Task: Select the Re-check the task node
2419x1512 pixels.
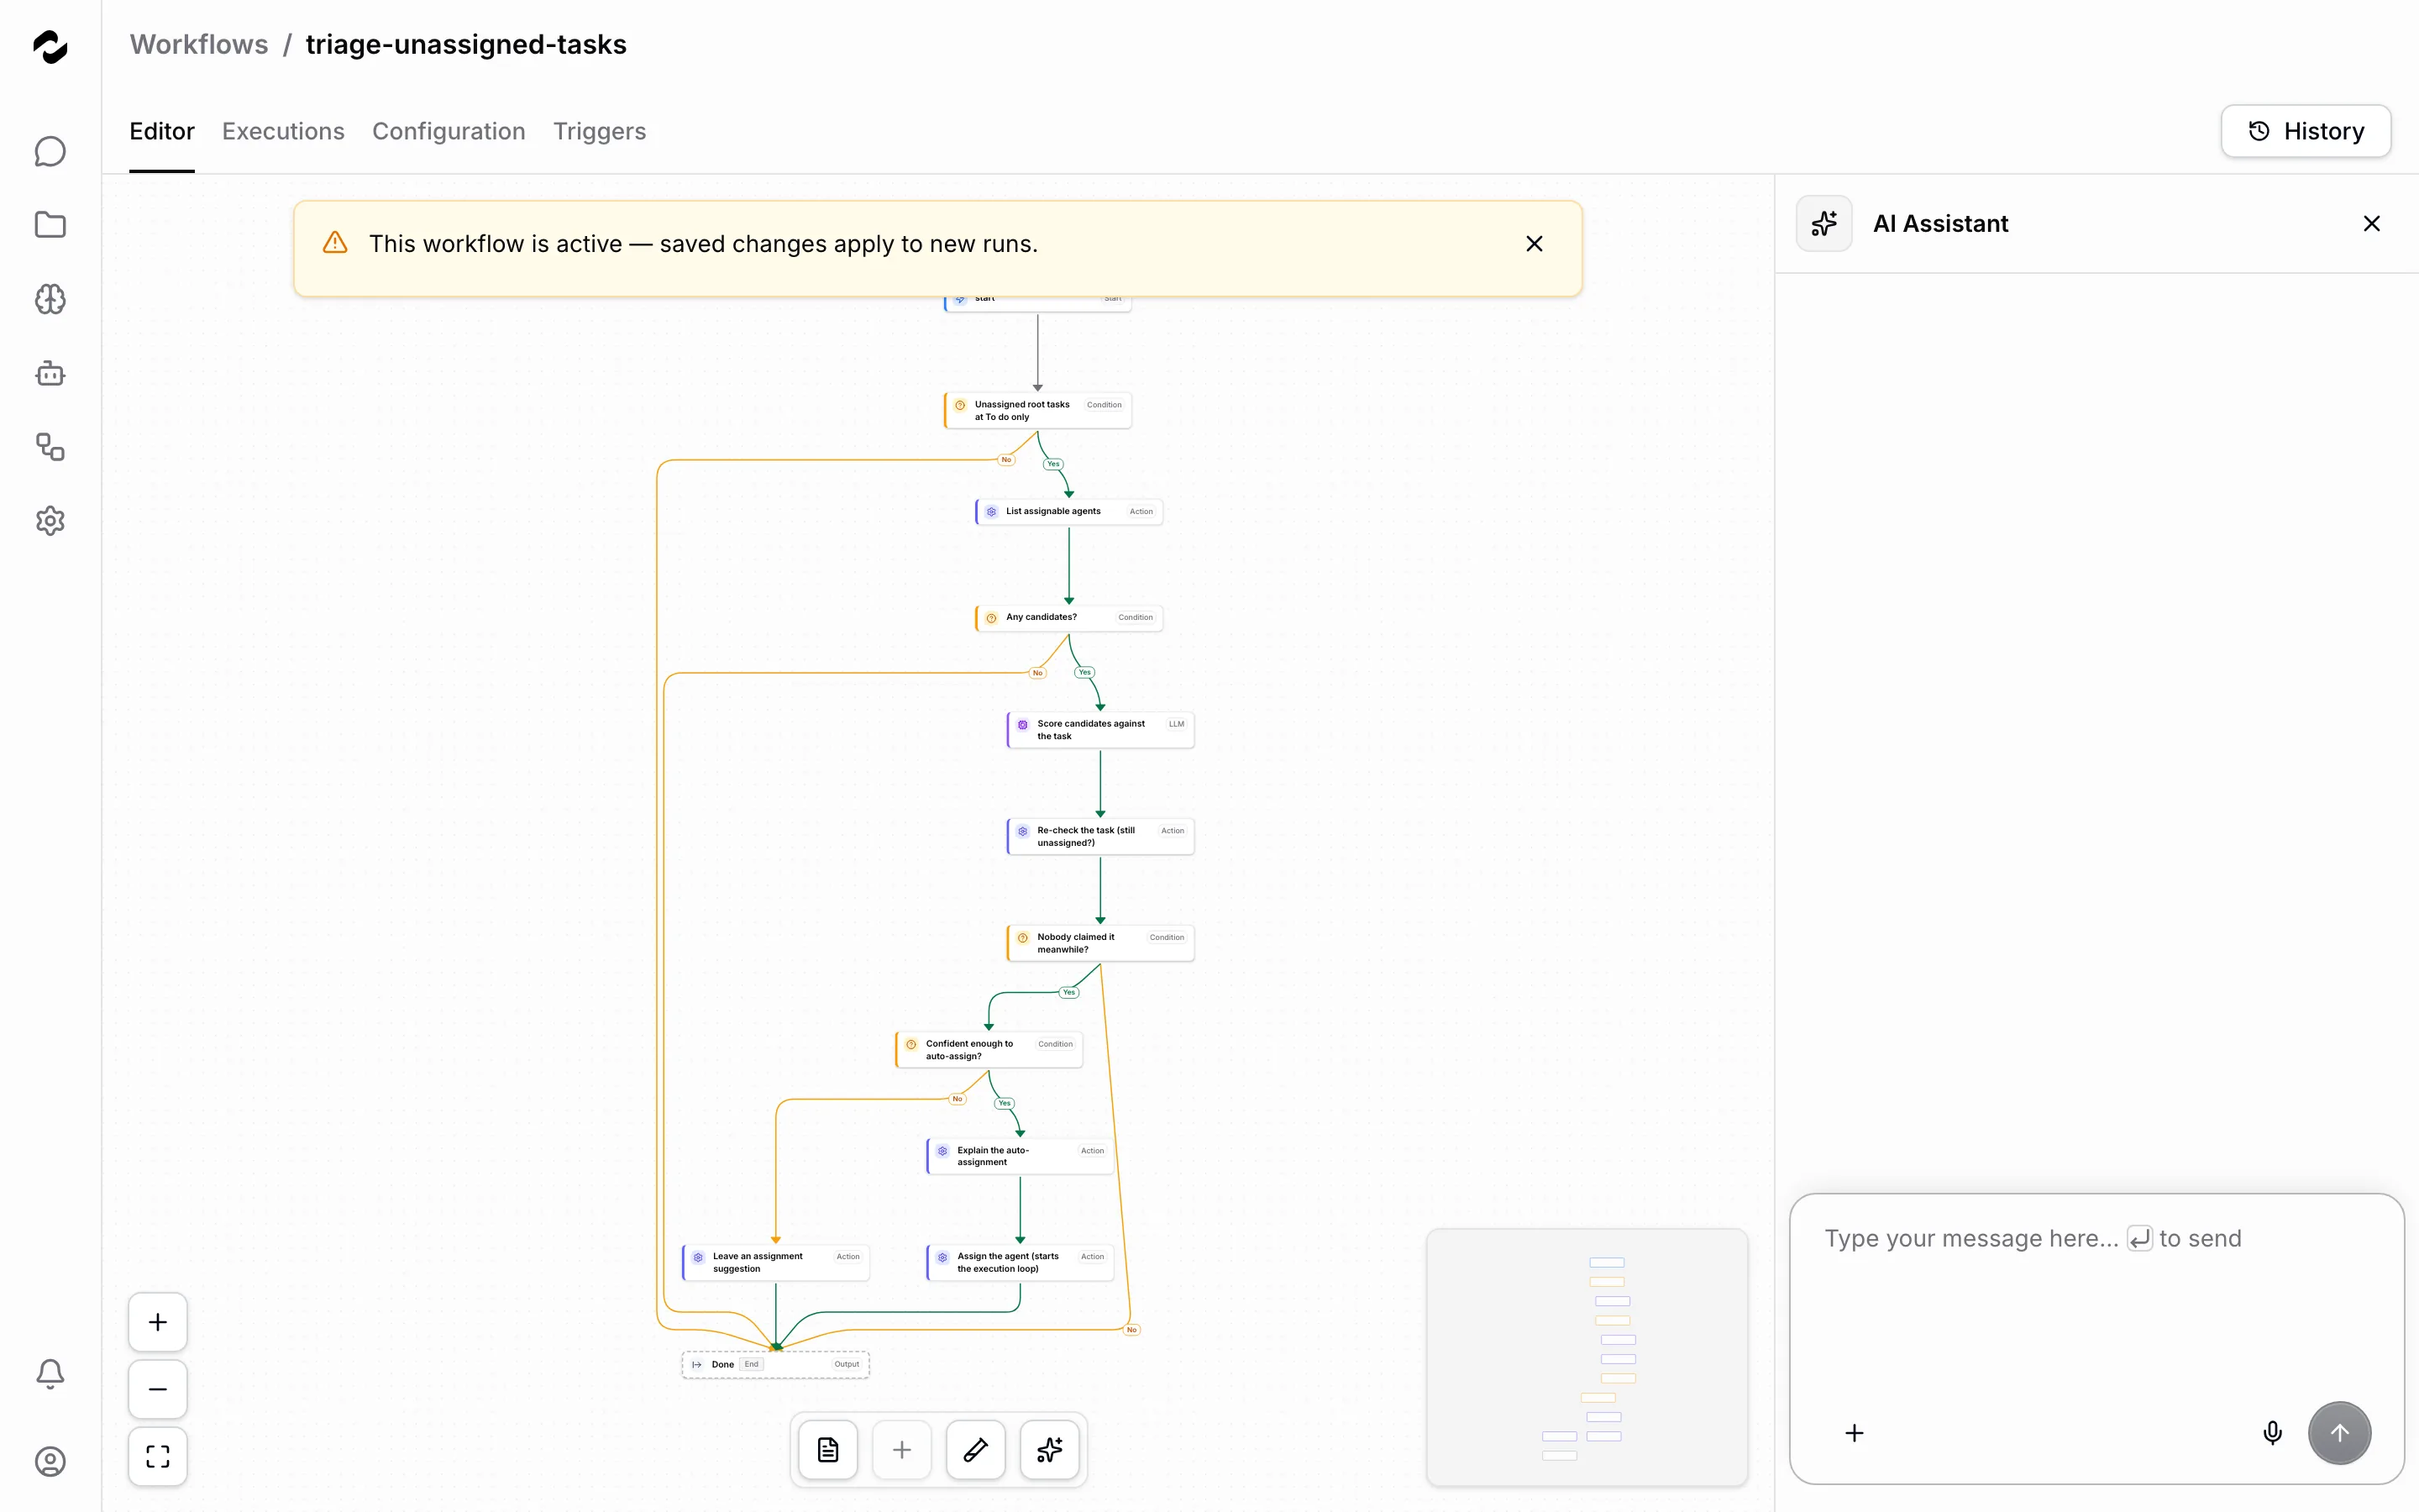Action: 1100,837
